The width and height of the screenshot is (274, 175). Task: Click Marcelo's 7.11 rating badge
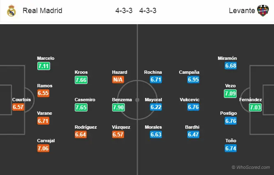pos(44,66)
